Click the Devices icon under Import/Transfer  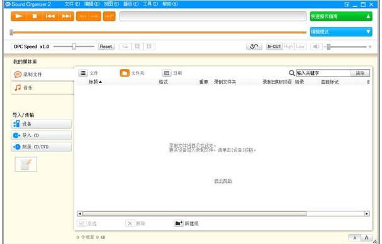coord(16,124)
